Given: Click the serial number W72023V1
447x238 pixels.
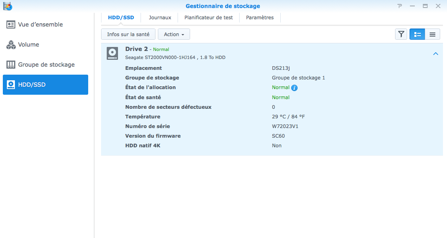Looking at the screenshot, I should click(x=285, y=126).
